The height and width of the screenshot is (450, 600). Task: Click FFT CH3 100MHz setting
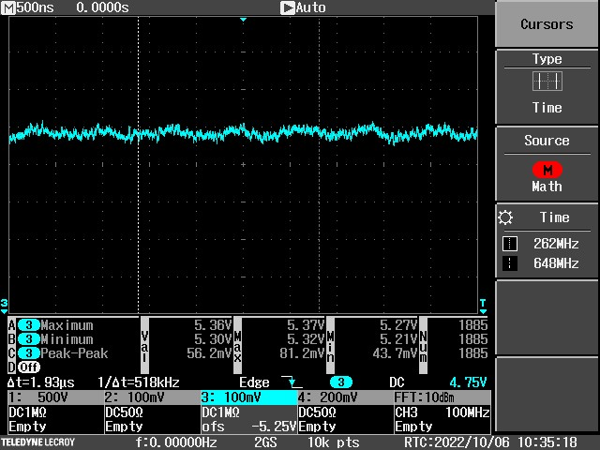point(442,412)
